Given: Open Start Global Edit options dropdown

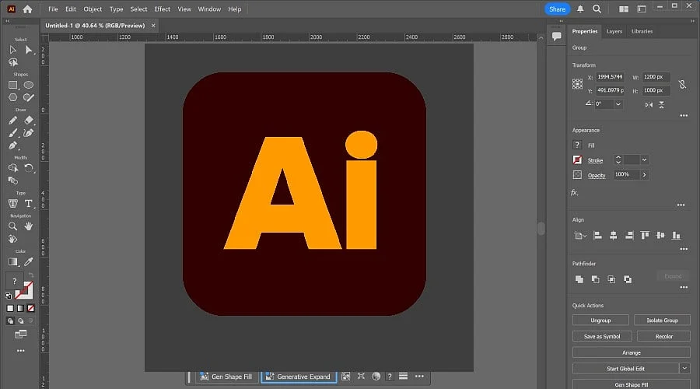Looking at the screenshot, I should click(684, 369).
